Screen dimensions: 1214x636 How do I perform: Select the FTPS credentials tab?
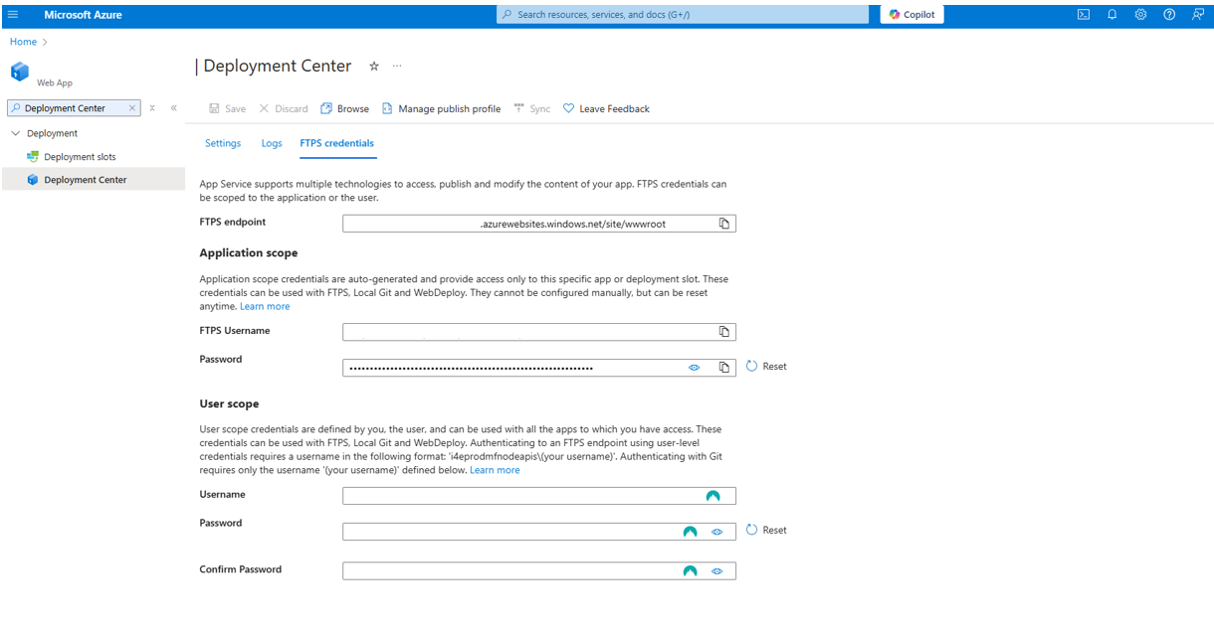[337, 143]
